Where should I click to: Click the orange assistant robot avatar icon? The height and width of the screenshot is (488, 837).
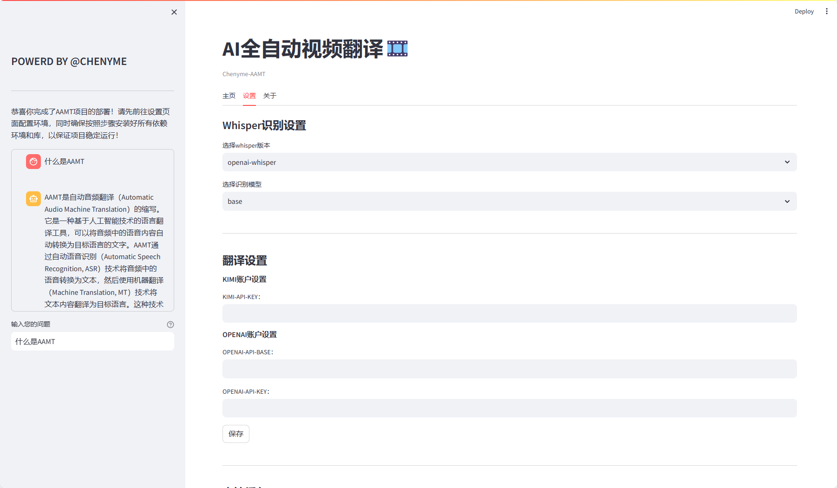pos(33,199)
